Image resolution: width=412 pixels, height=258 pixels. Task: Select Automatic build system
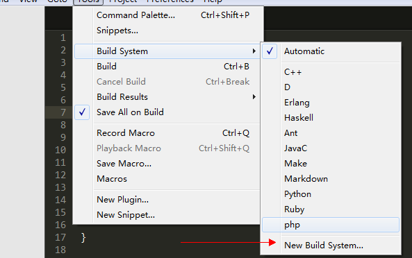[x=331, y=51]
